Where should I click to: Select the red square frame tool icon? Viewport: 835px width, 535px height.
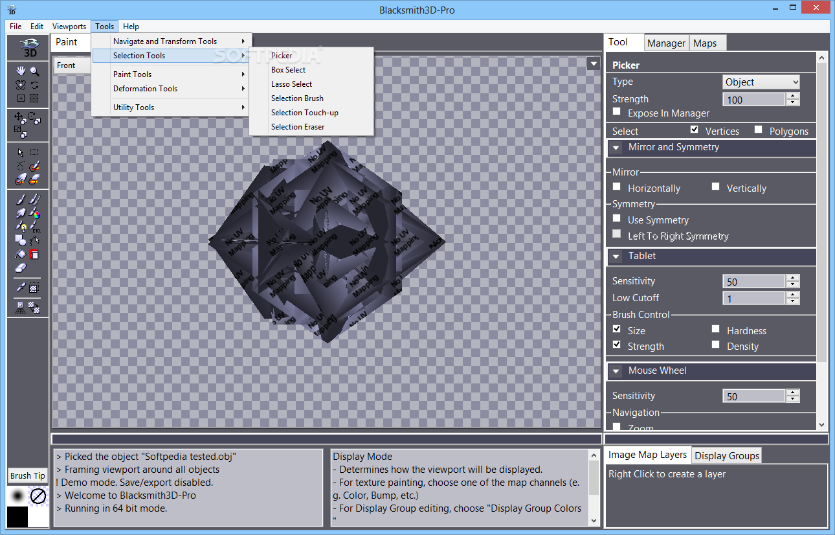(34, 255)
